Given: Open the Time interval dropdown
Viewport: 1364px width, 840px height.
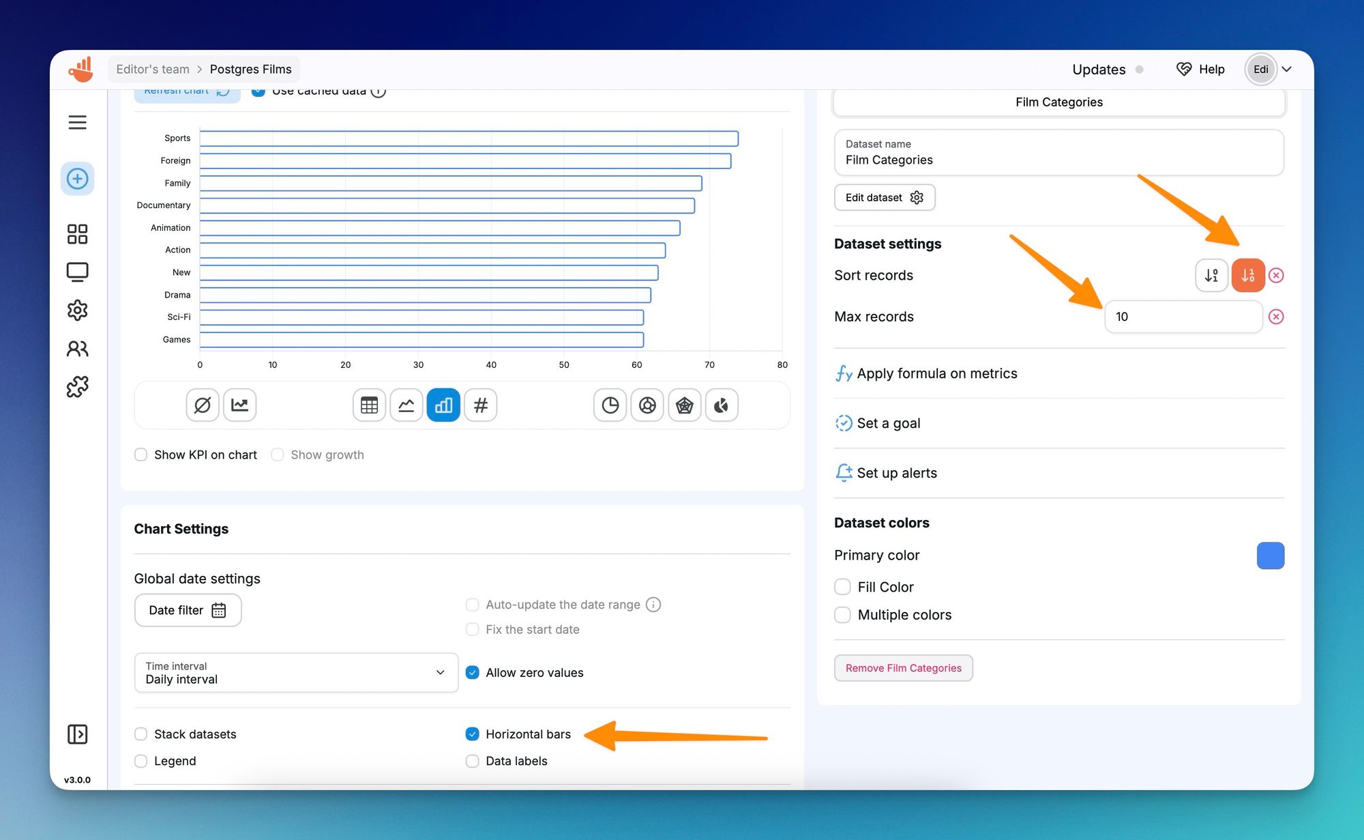Looking at the screenshot, I should [296, 673].
